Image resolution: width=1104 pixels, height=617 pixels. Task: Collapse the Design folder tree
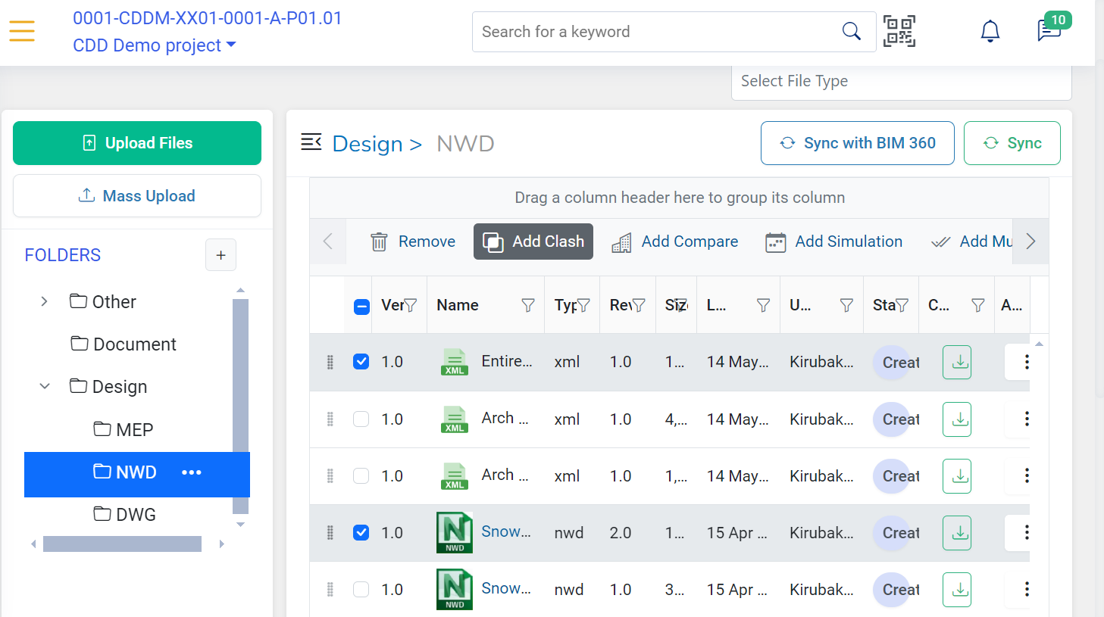(44, 386)
